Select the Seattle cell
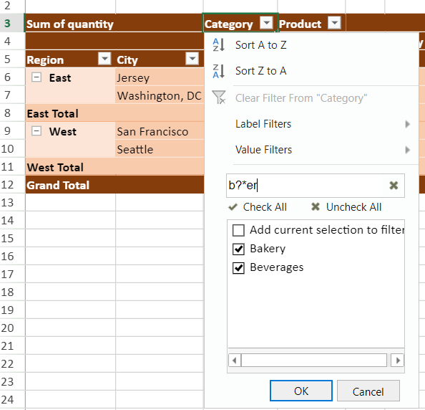This screenshot has width=425, height=410. click(160, 149)
